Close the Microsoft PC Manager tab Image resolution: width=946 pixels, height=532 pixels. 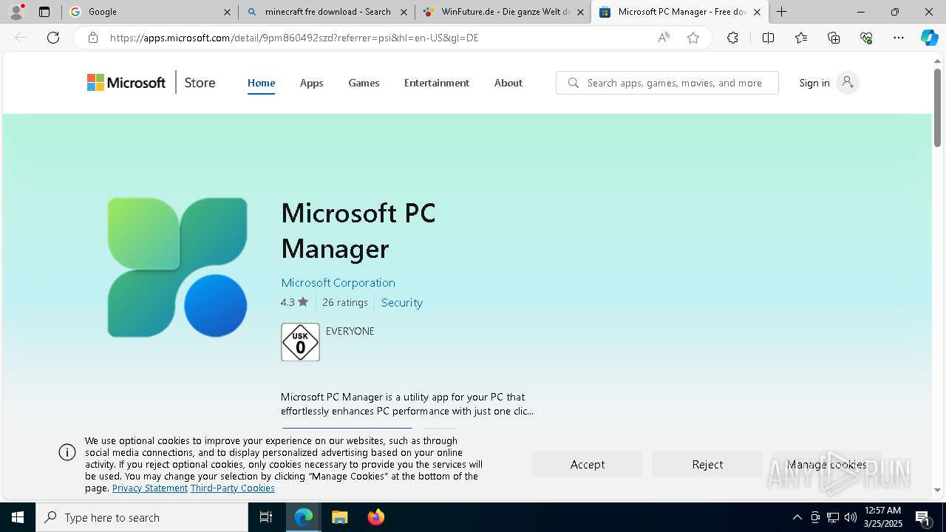757,12
